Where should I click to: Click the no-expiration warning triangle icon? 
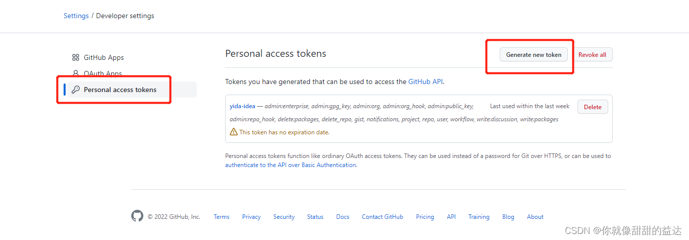(234, 132)
